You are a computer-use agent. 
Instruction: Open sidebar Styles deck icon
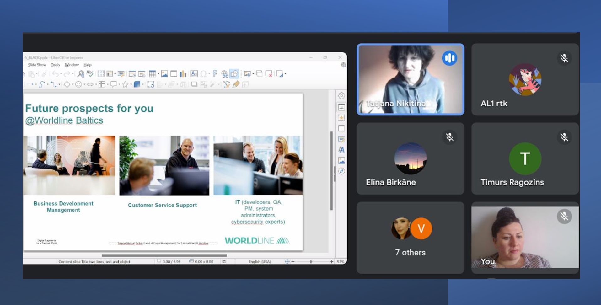click(x=341, y=150)
